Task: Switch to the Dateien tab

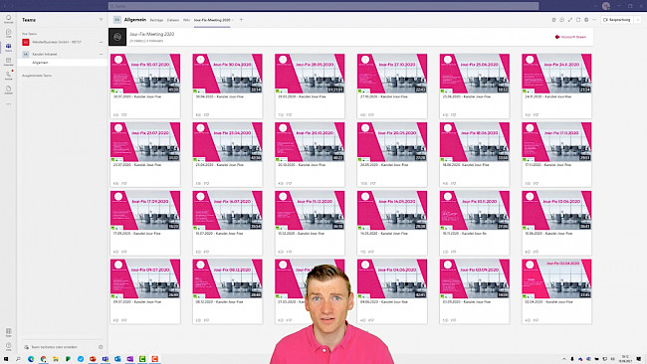Action: coord(173,20)
